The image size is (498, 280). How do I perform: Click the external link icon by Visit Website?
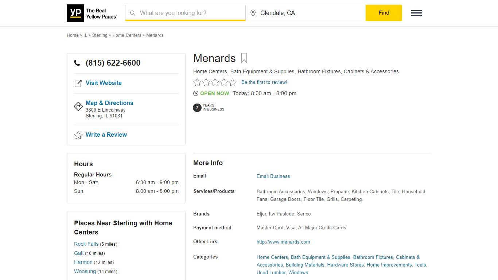(78, 83)
